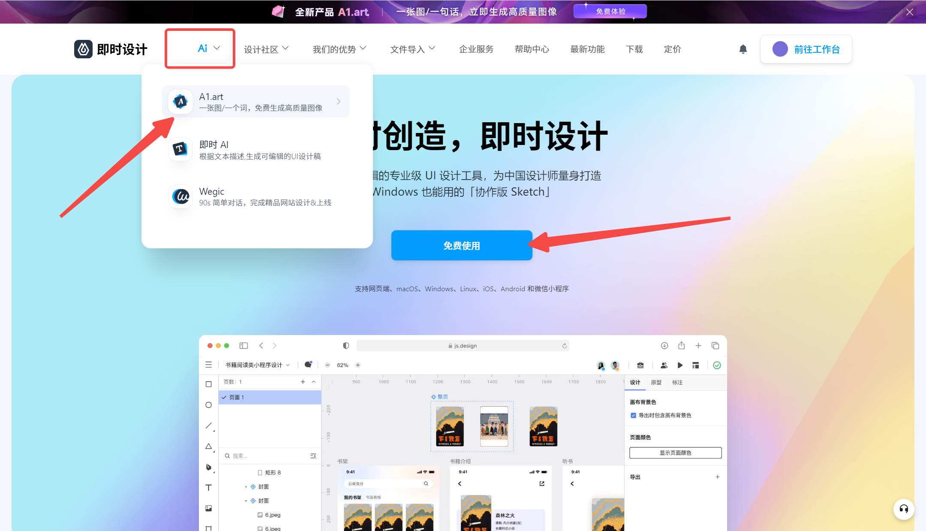
Task: Click the browser reload icon in address bar
Action: [x=565, y=346]
